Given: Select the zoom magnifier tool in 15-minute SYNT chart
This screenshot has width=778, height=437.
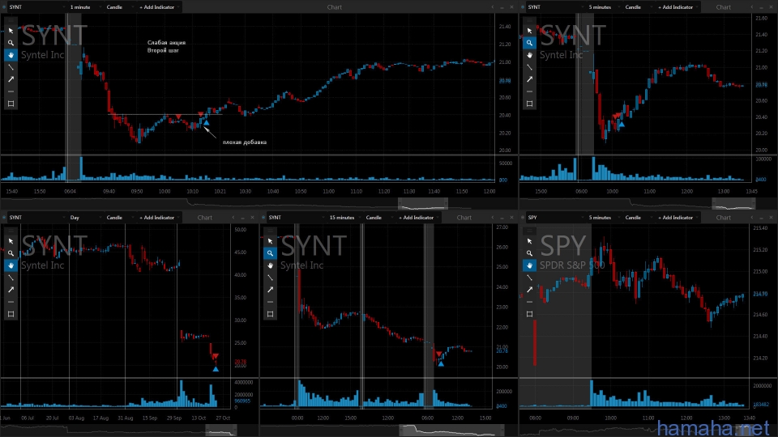Looking at the screenshot, I should point(270,253).
